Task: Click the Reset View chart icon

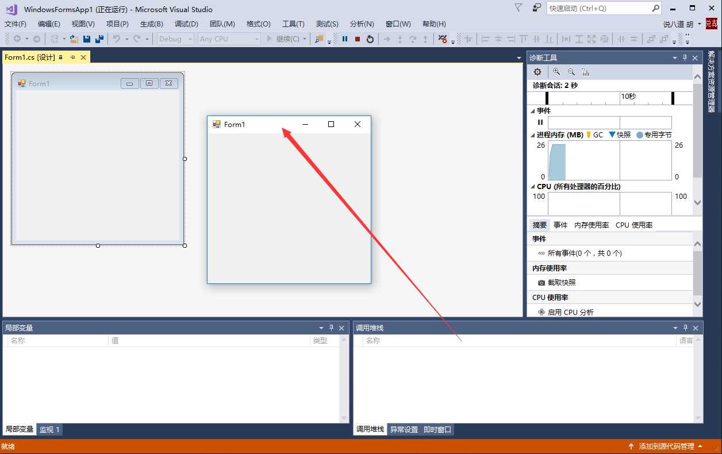Action: point(586,72)
